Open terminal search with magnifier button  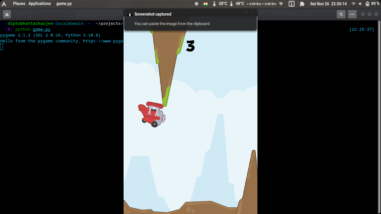(341, 14)
